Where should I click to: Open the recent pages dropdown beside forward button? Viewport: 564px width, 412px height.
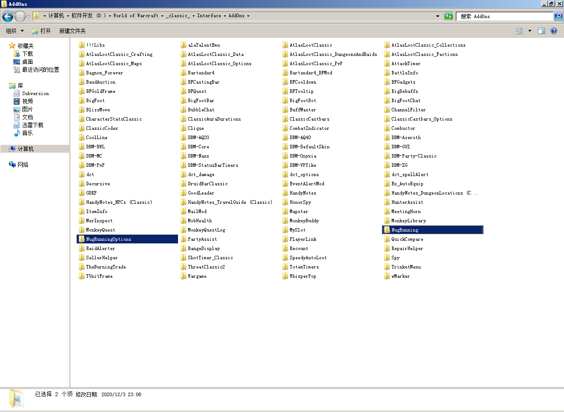[x=28, y=16]
